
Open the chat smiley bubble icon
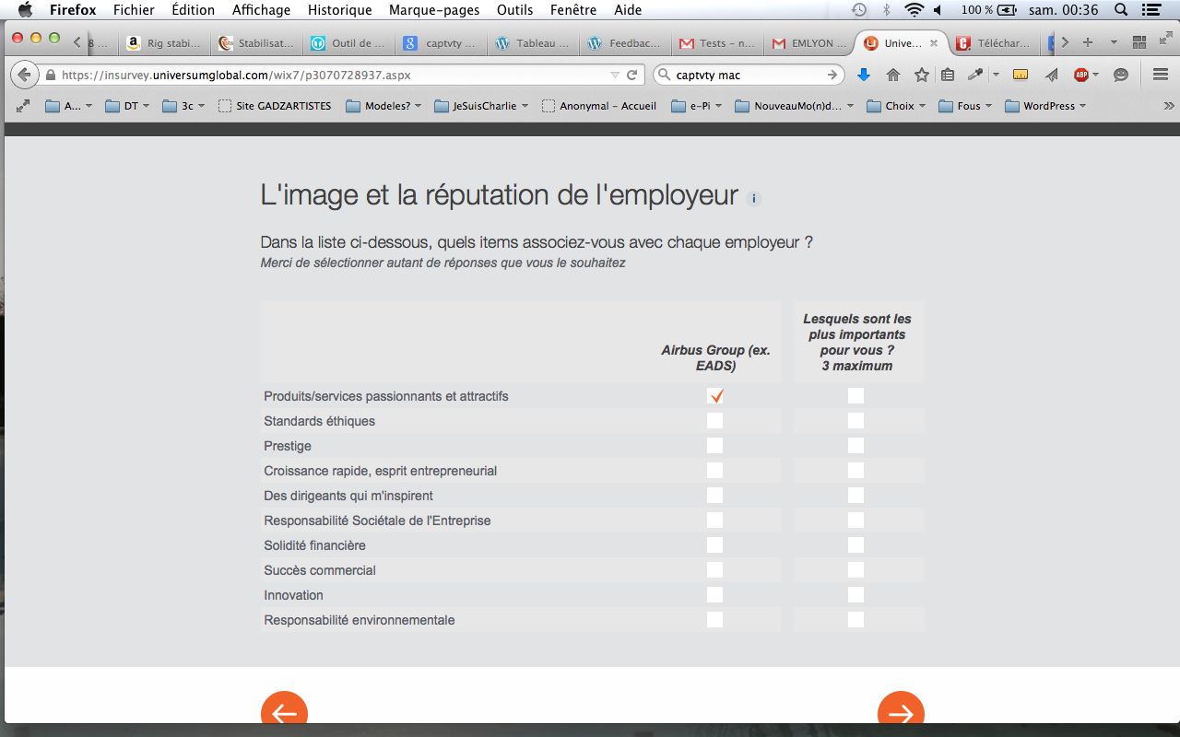pos(1121,75)
